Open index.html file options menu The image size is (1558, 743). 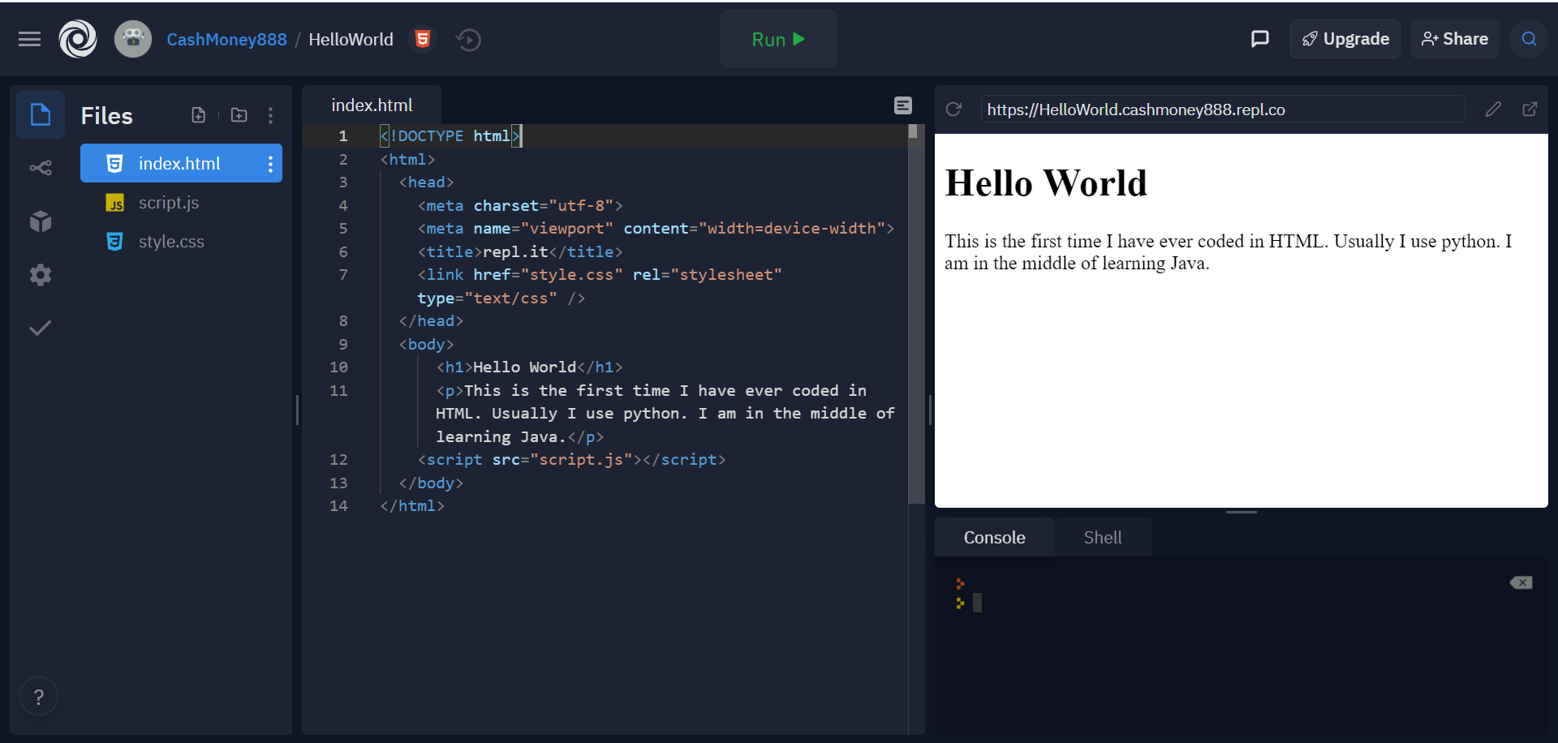(x=270, y=164)
